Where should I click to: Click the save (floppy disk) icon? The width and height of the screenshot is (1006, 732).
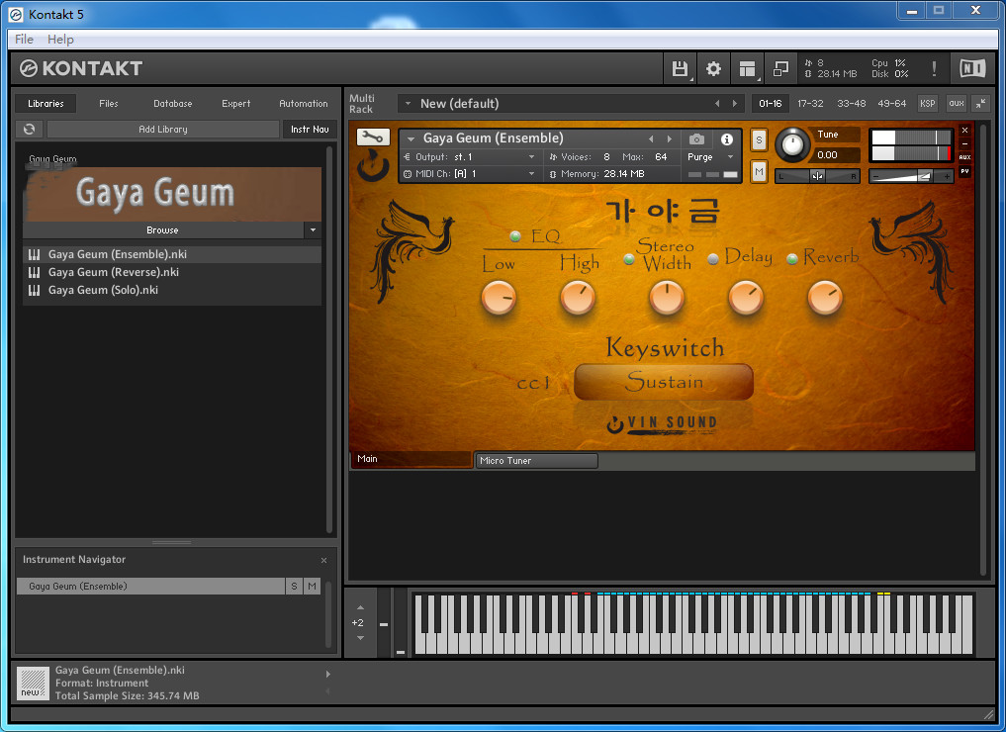coord(680,68)
